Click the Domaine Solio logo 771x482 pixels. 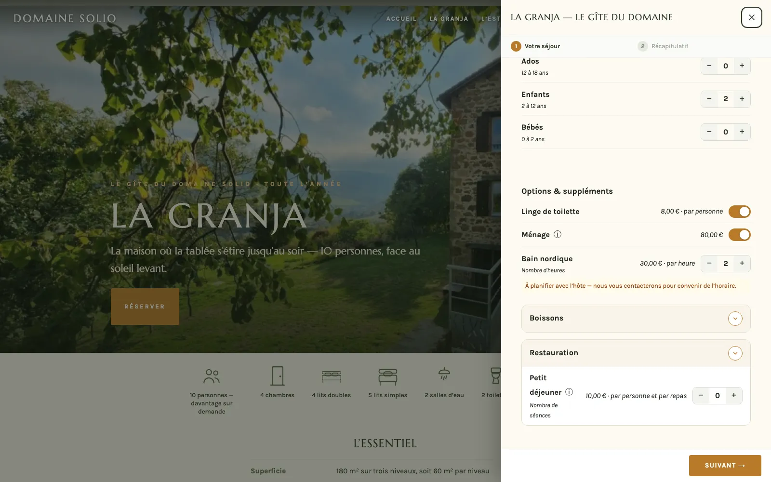pyautogui.click(x=65, y=19)
